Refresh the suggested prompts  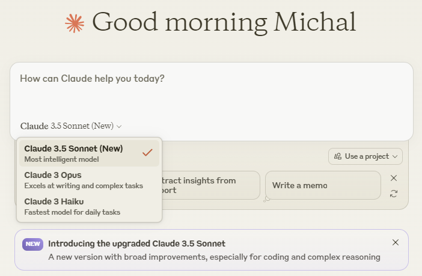click(x=394, y=193)
